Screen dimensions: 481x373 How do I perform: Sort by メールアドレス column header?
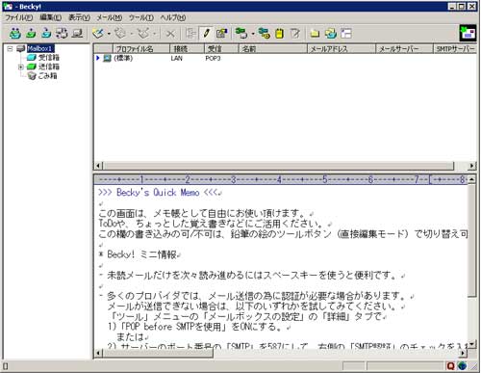pos(342,49)
